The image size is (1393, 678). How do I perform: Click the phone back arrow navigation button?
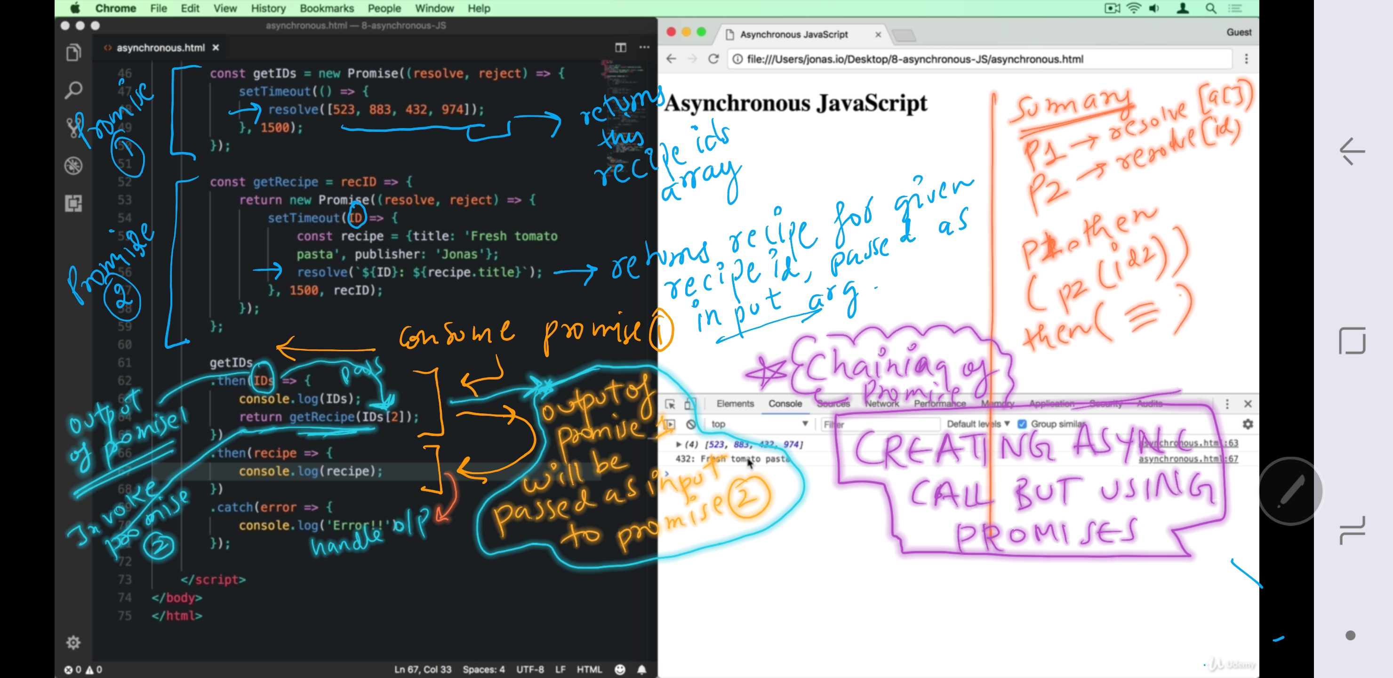coord(1352,151)
